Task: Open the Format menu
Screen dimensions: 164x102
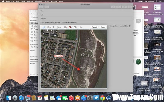Action: coord(46,1)
